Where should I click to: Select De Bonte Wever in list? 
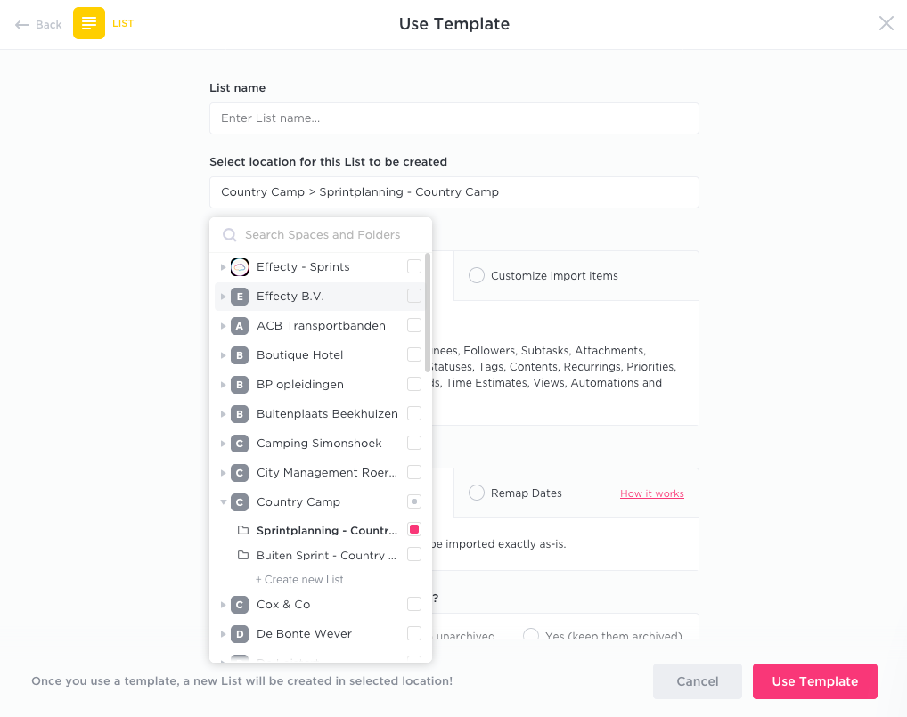304,634
